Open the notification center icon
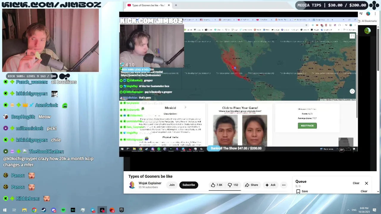Screen dimensions: 381x214 pyautogui.click(x=374, y=210)
